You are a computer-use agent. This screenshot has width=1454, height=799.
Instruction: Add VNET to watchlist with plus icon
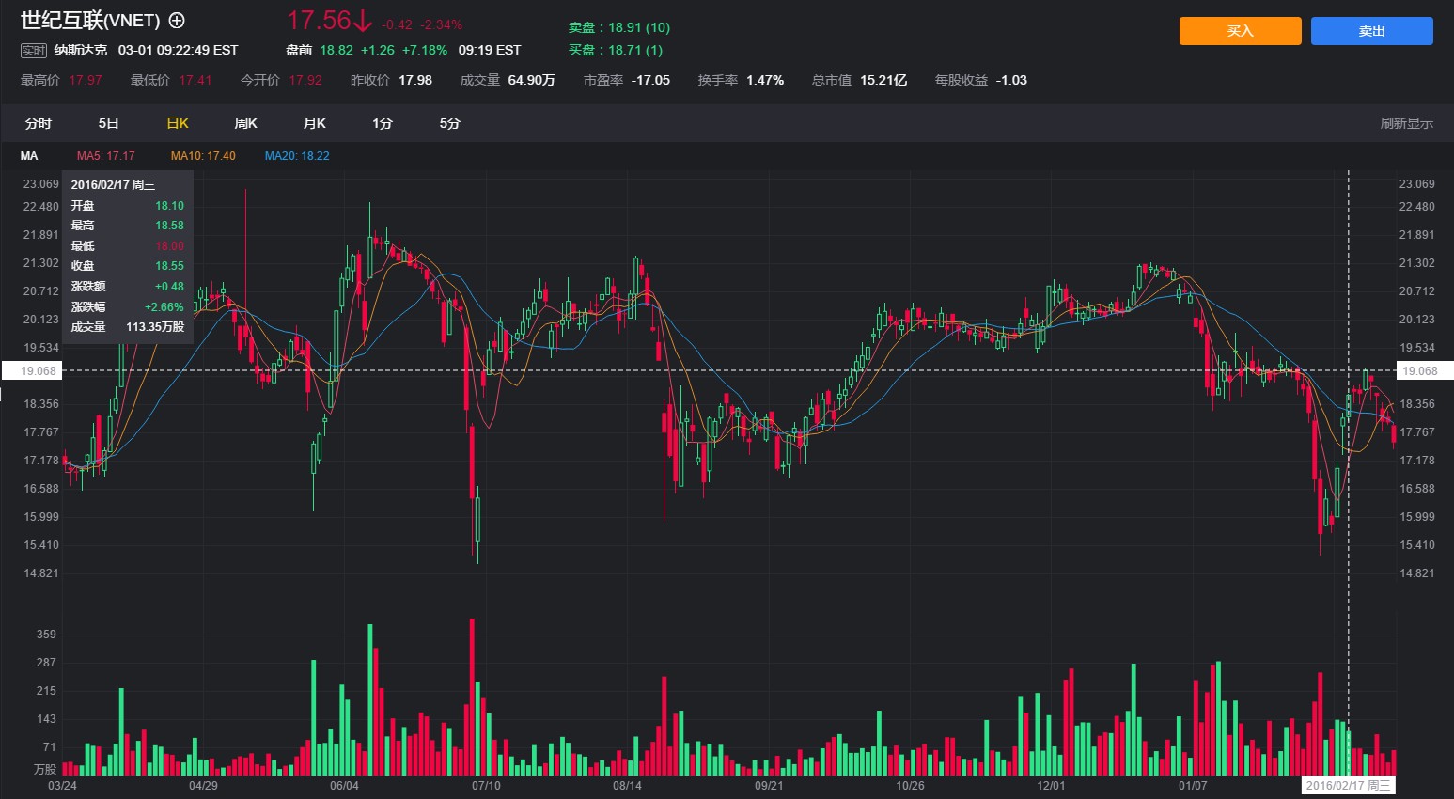point(177,21)
